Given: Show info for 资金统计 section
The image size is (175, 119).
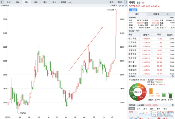Looking at the screenshot, I should click(x=173, y=76).
